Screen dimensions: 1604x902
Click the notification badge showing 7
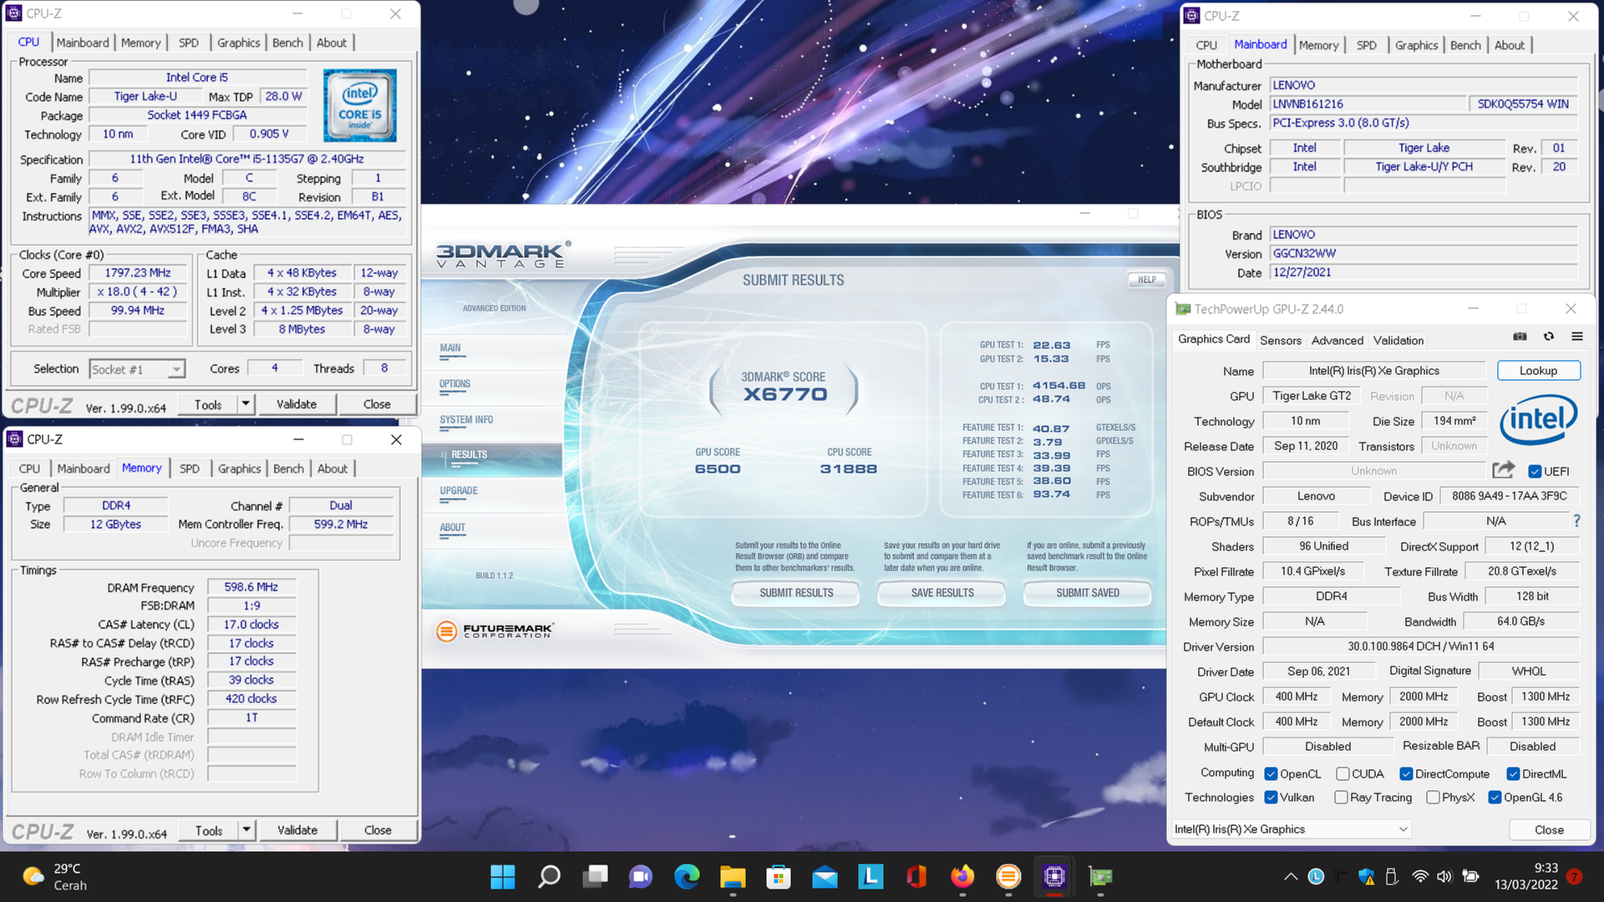pyautogui.click(x=1575, y=876)
